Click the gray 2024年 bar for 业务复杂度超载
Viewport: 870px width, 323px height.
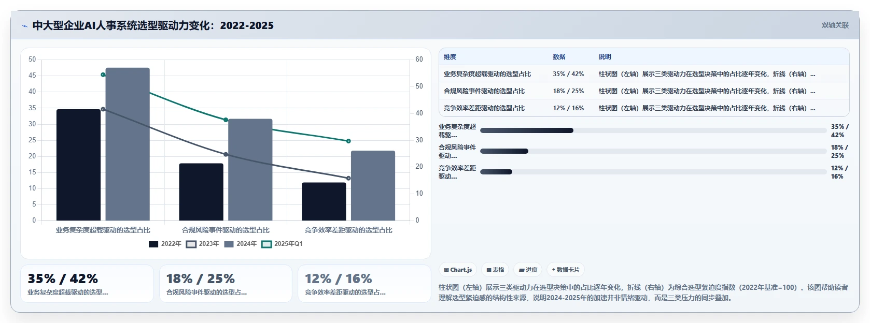[128, 144]
